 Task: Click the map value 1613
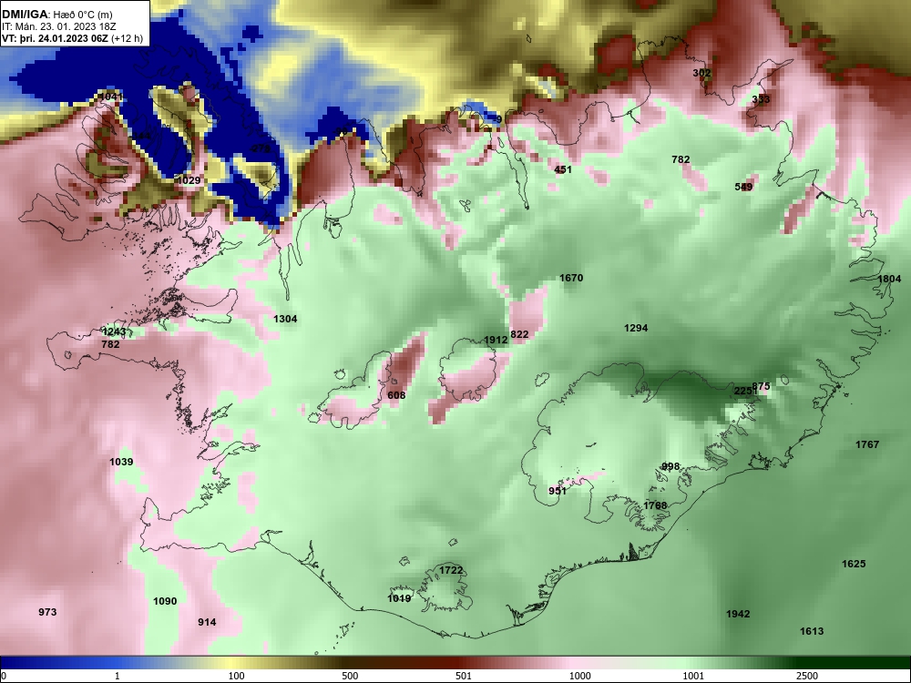tap(812, 631)
